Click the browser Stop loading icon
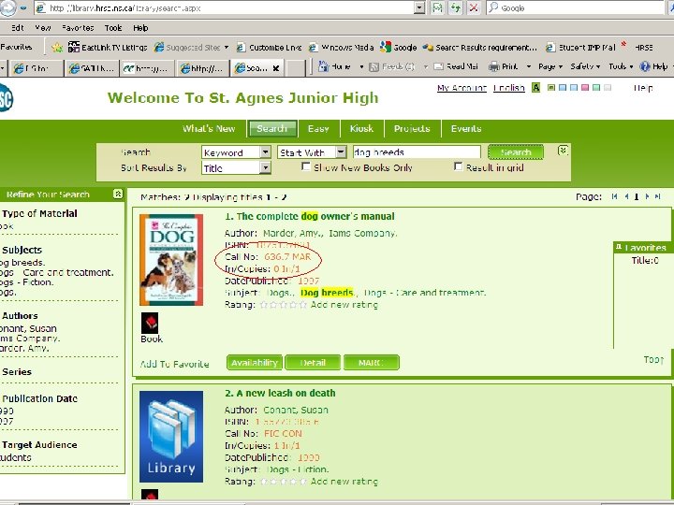Image resolution: width=674 pixels, height=505 pixels. [474, 7]
